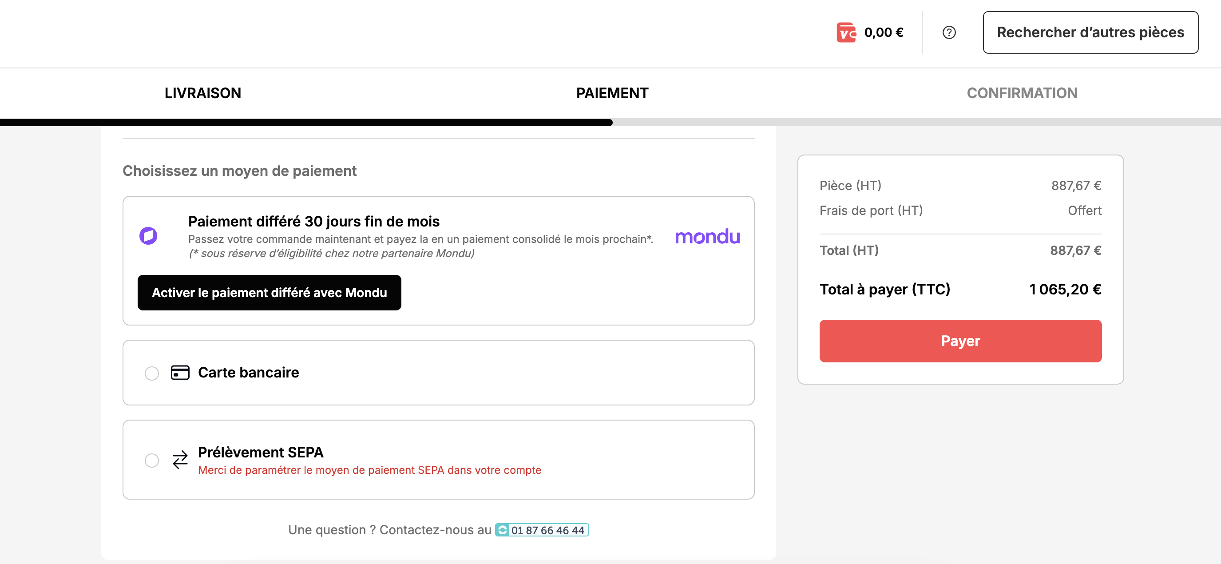Click the SEPA setup warning message
Image resolution: width=1221 pixels, height=564 pixels.
point(369,470)
